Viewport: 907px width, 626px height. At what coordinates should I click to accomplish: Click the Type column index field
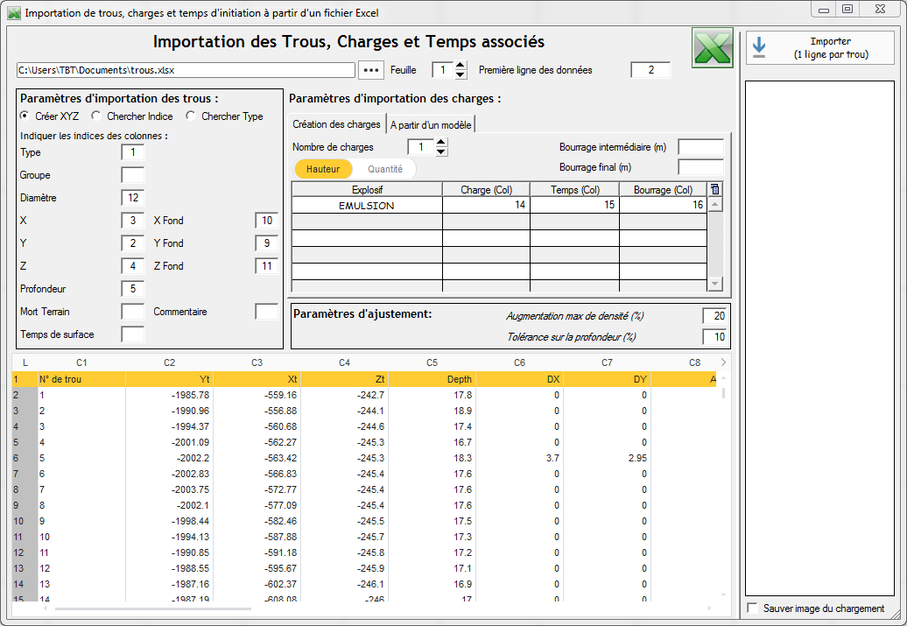pyautogui.click(x=133, y=152)
